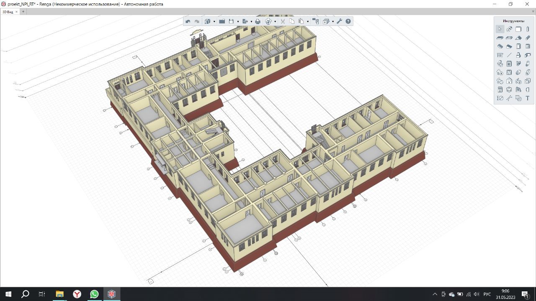The height and width of the screenshot is (301, 536).
Task: Open project folder icon in toolbar
Action: [222, 21]
